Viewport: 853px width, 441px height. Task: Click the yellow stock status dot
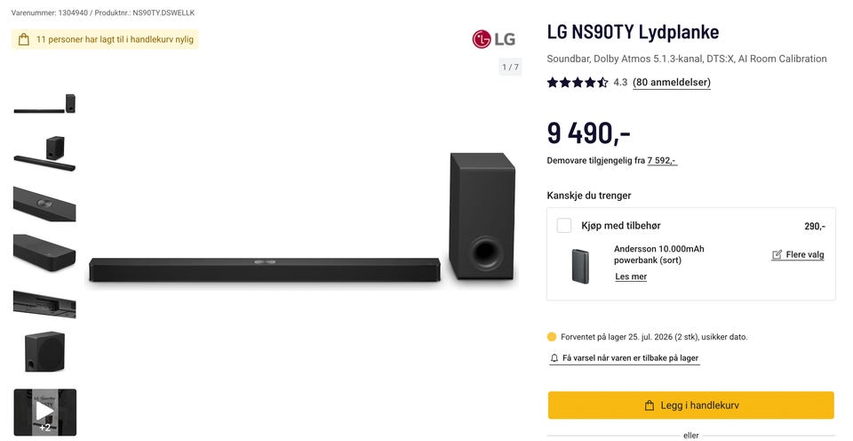pos(552,337)
